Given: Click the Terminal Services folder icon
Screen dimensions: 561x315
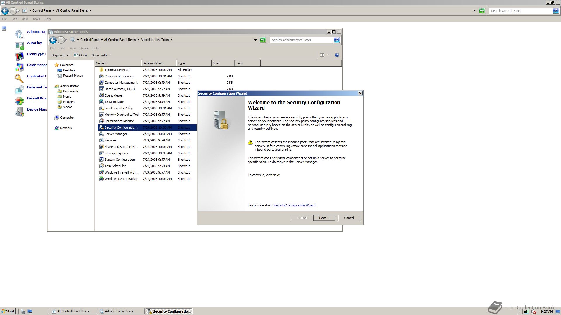Looking at the screenshot, I should pyautogui.click(x=101, y=70).
